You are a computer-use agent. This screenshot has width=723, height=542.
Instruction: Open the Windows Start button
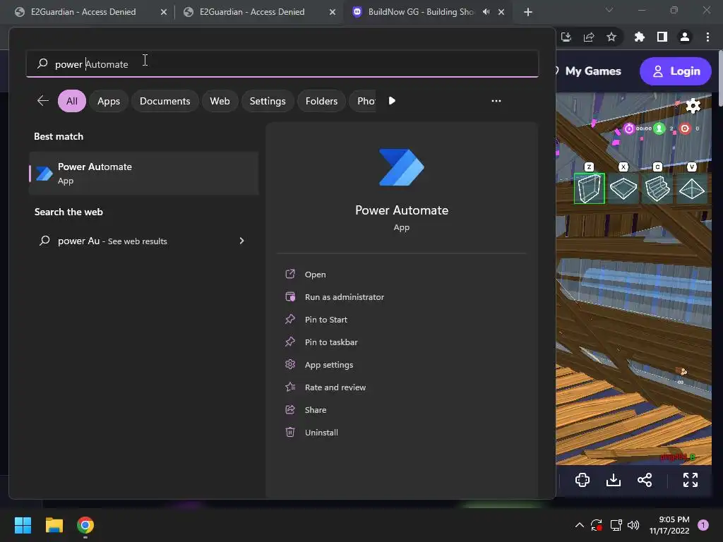click(23, 525)
